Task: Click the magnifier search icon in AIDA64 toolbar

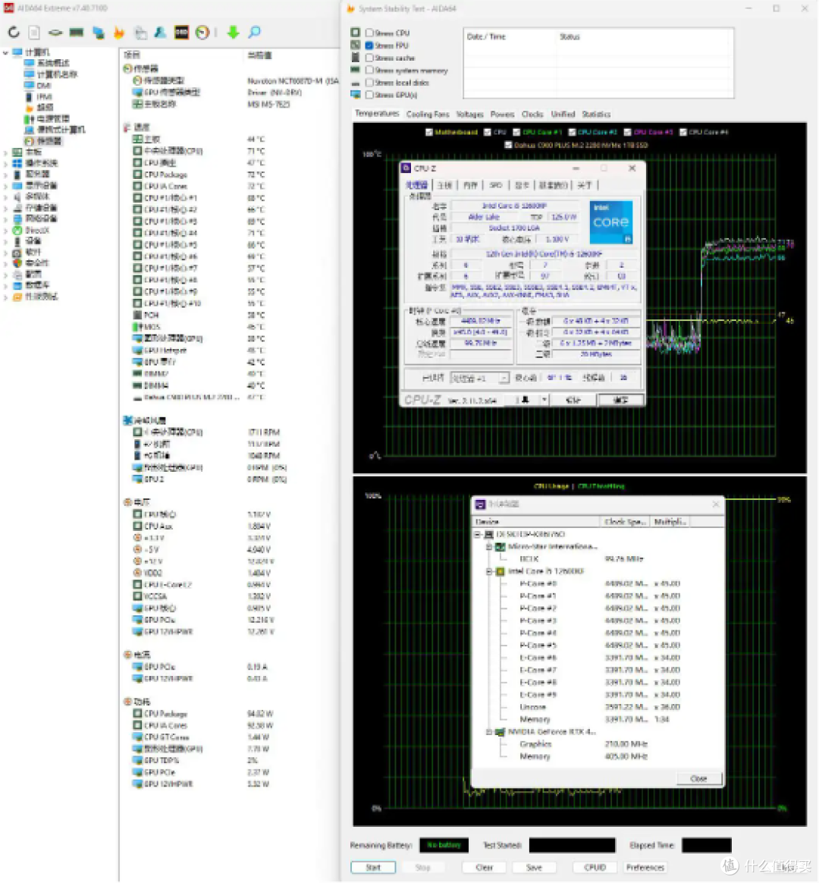Action: coord(255,33)
